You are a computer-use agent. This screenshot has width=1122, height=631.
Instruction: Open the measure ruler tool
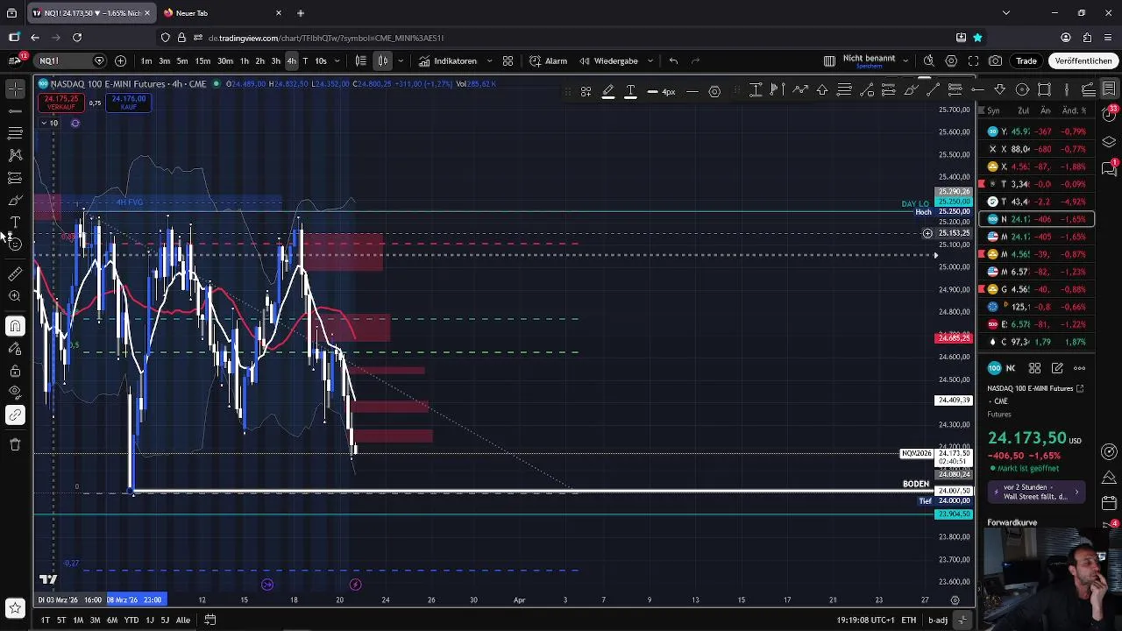click(15, 274)
